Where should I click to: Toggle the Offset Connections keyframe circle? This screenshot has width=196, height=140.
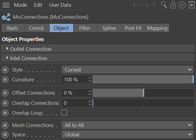click(x=5, y=93)
